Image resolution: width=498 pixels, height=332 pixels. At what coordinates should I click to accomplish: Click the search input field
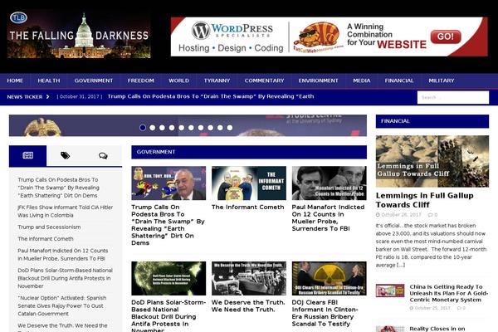453,97
